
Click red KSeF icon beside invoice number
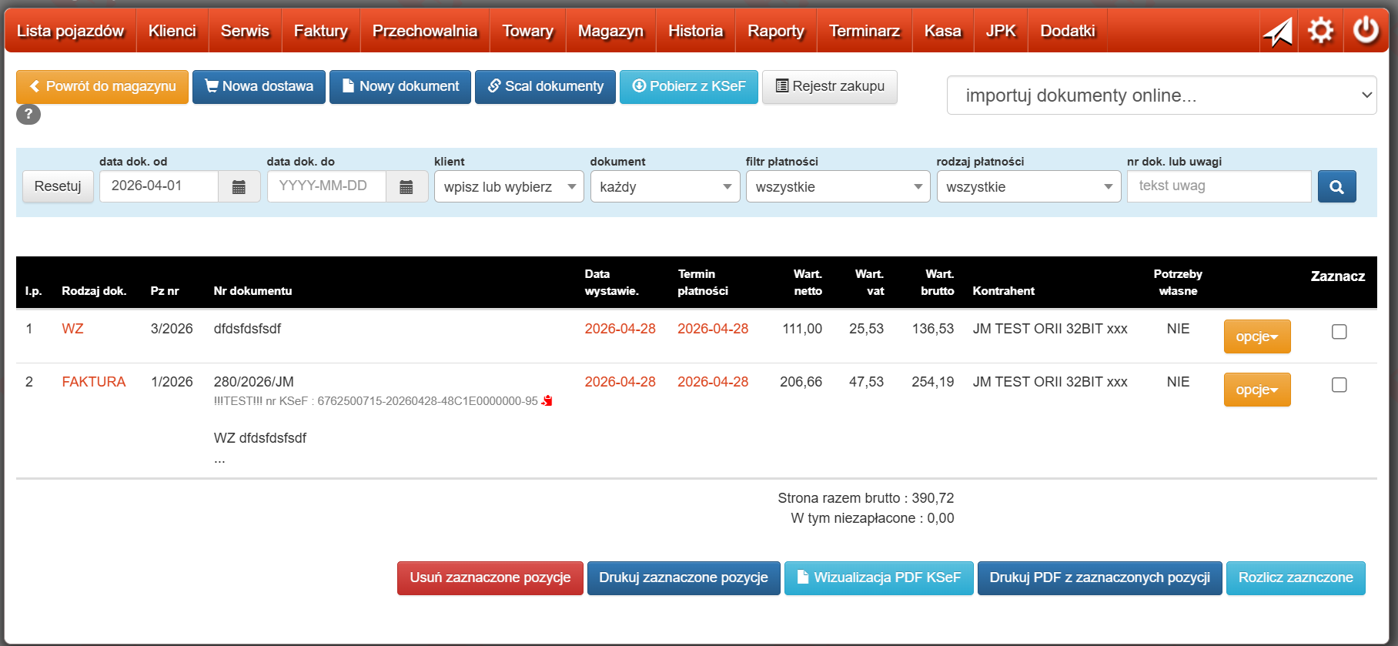pyautogui.click(x=547, y=401)
